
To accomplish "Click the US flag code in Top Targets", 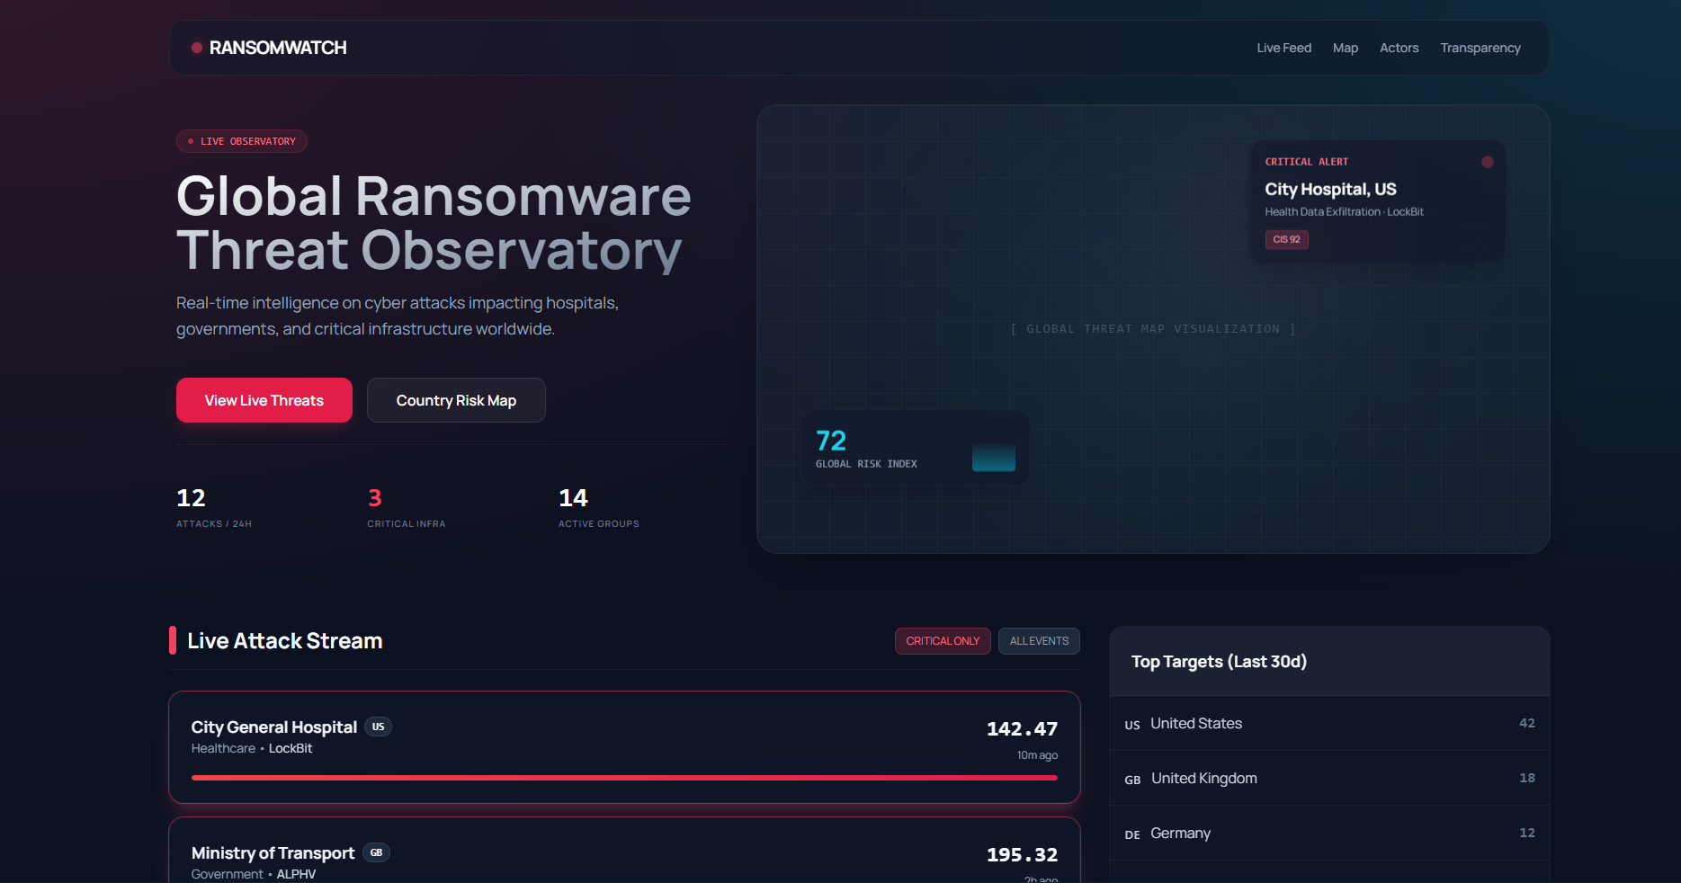I will click(x=1131, y=725).
